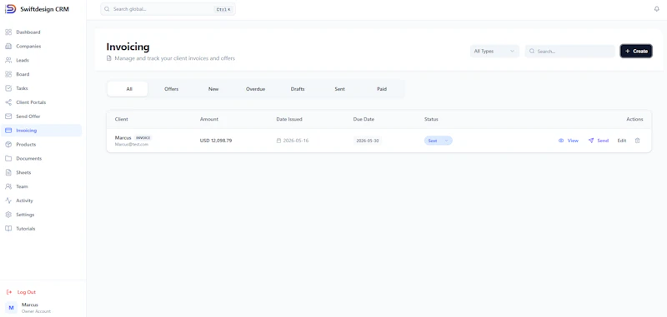This screenshot has height=317, width=667.
Task: Focus the invoice search field
Action: pyautogui.click(x=569, y=51)
